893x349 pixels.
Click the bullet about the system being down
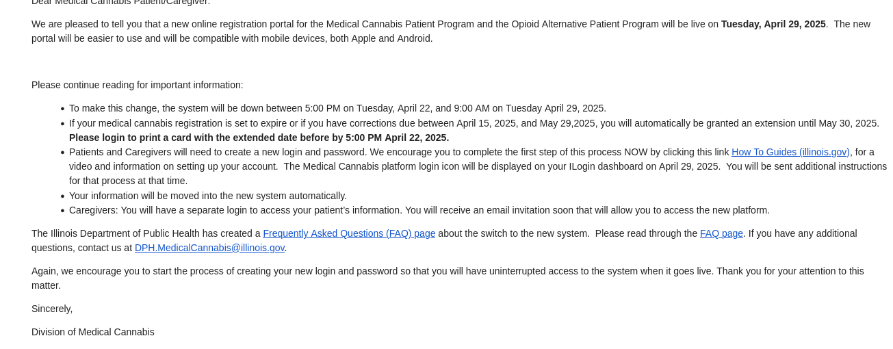(337, 108)
